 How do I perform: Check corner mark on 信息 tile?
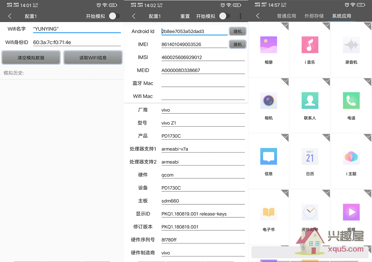pyautogui.click(x=285, y=138)
